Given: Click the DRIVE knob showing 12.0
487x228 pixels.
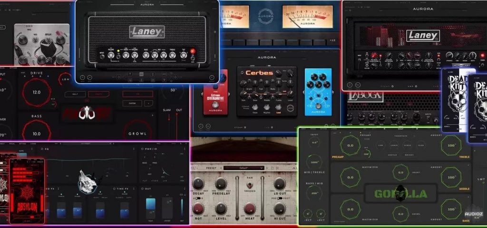Looking at the screenshot, I should click(x=36, y=92).
